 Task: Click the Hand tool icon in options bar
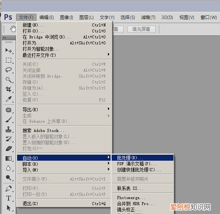[13, 29]
